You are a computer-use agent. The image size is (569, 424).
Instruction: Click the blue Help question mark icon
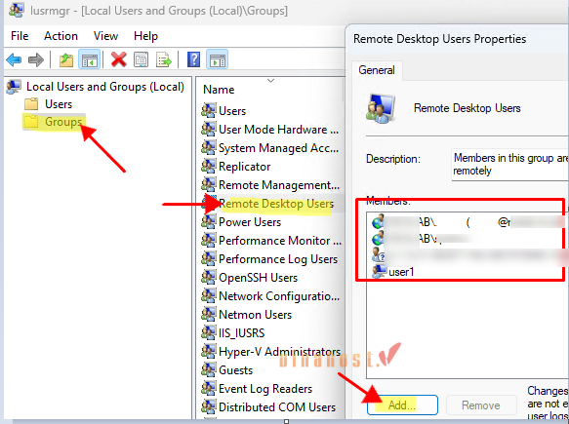click(194, 59)
